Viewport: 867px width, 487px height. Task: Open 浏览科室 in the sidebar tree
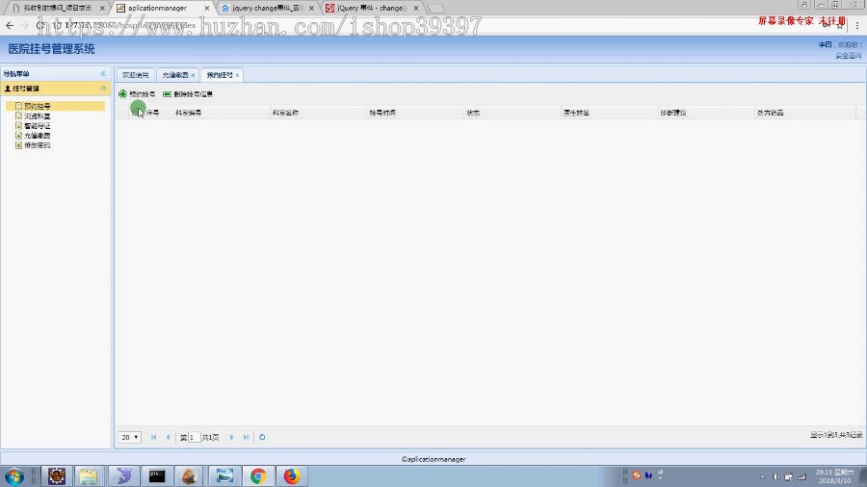click(37, 115)
